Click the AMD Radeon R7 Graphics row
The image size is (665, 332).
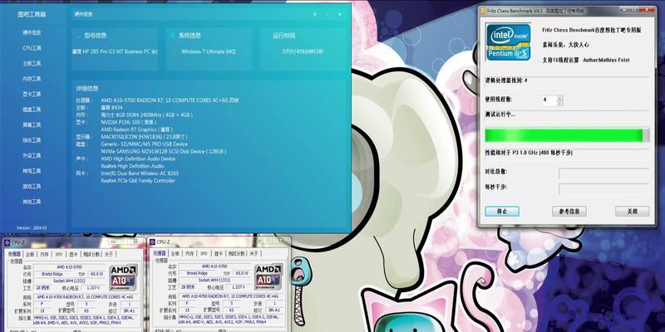click(x=136, y=129)
